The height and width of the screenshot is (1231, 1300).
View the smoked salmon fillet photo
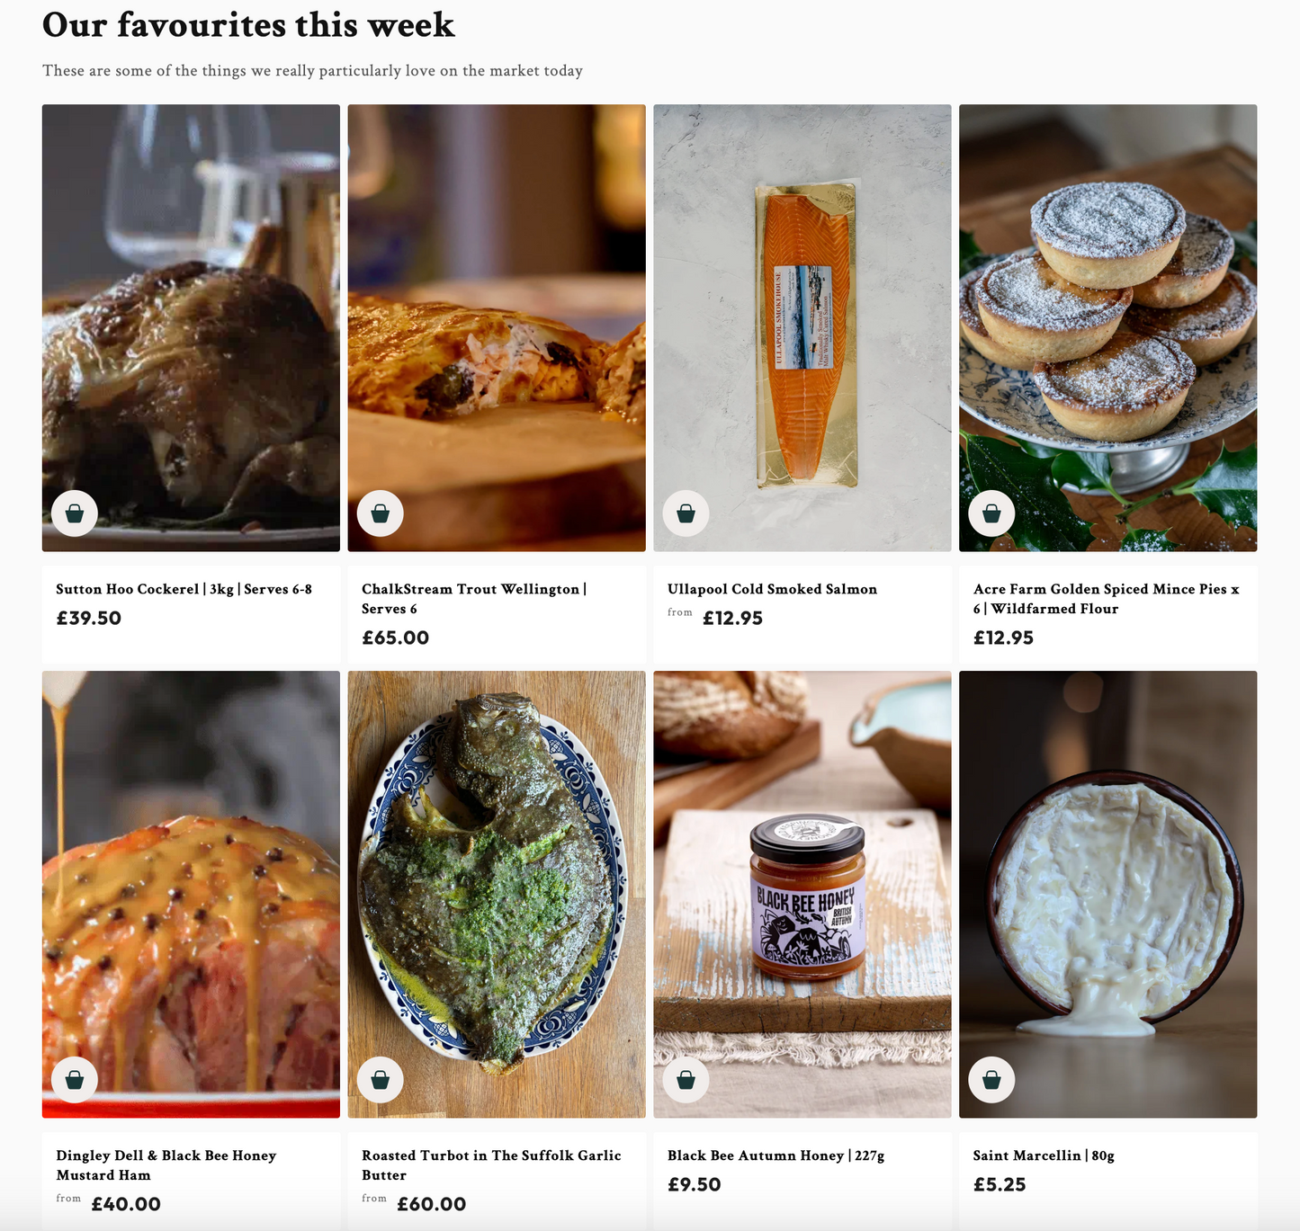click(802, 328)
